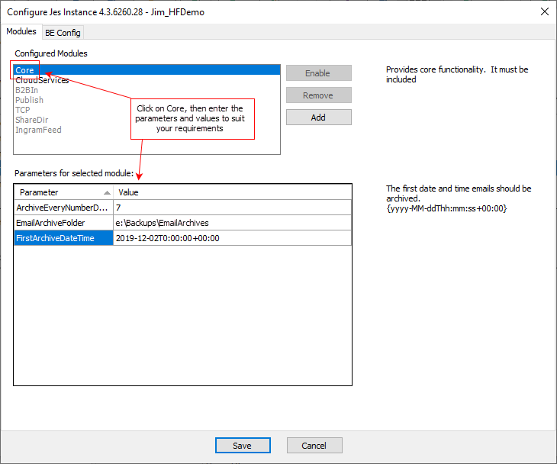Select the Modules tab
Screen dimensions: 557x464
coord(21,31)
